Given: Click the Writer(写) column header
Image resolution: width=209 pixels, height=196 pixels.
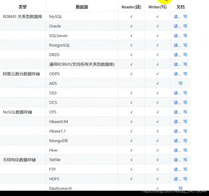Looking at the screenshot, I should (x=158, y=7).
